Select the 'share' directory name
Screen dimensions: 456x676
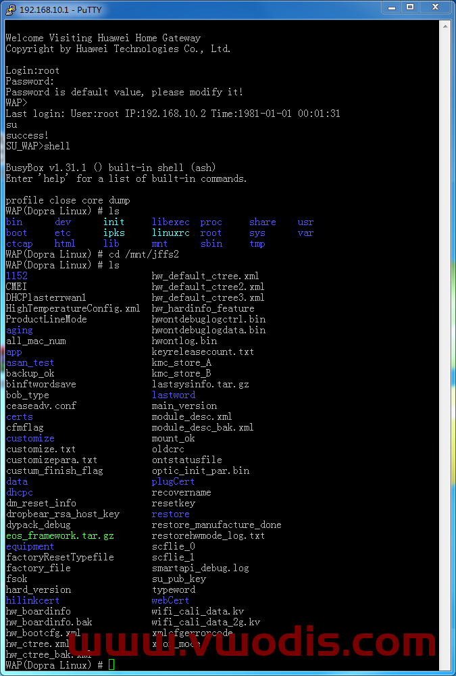click(263, 222)
